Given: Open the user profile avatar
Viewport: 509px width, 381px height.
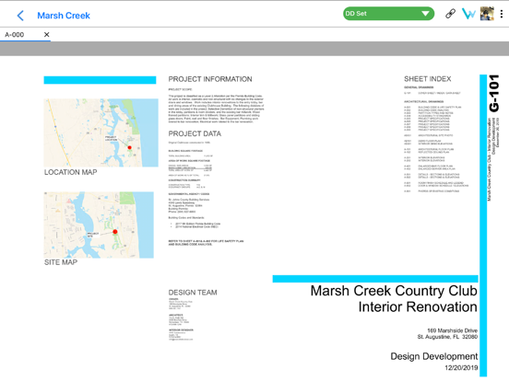Looking at the screenshot, I should [487, 14].
